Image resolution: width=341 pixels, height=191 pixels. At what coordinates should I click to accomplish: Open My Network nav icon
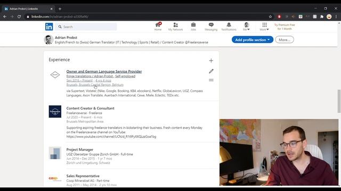(175, 27)
